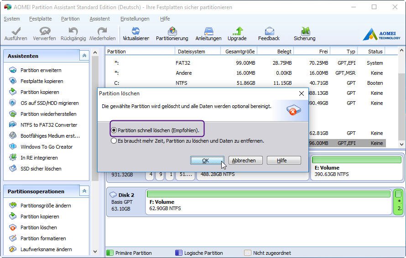Click the Disk 2 label

pyautogui.click(x=126, y=195)
